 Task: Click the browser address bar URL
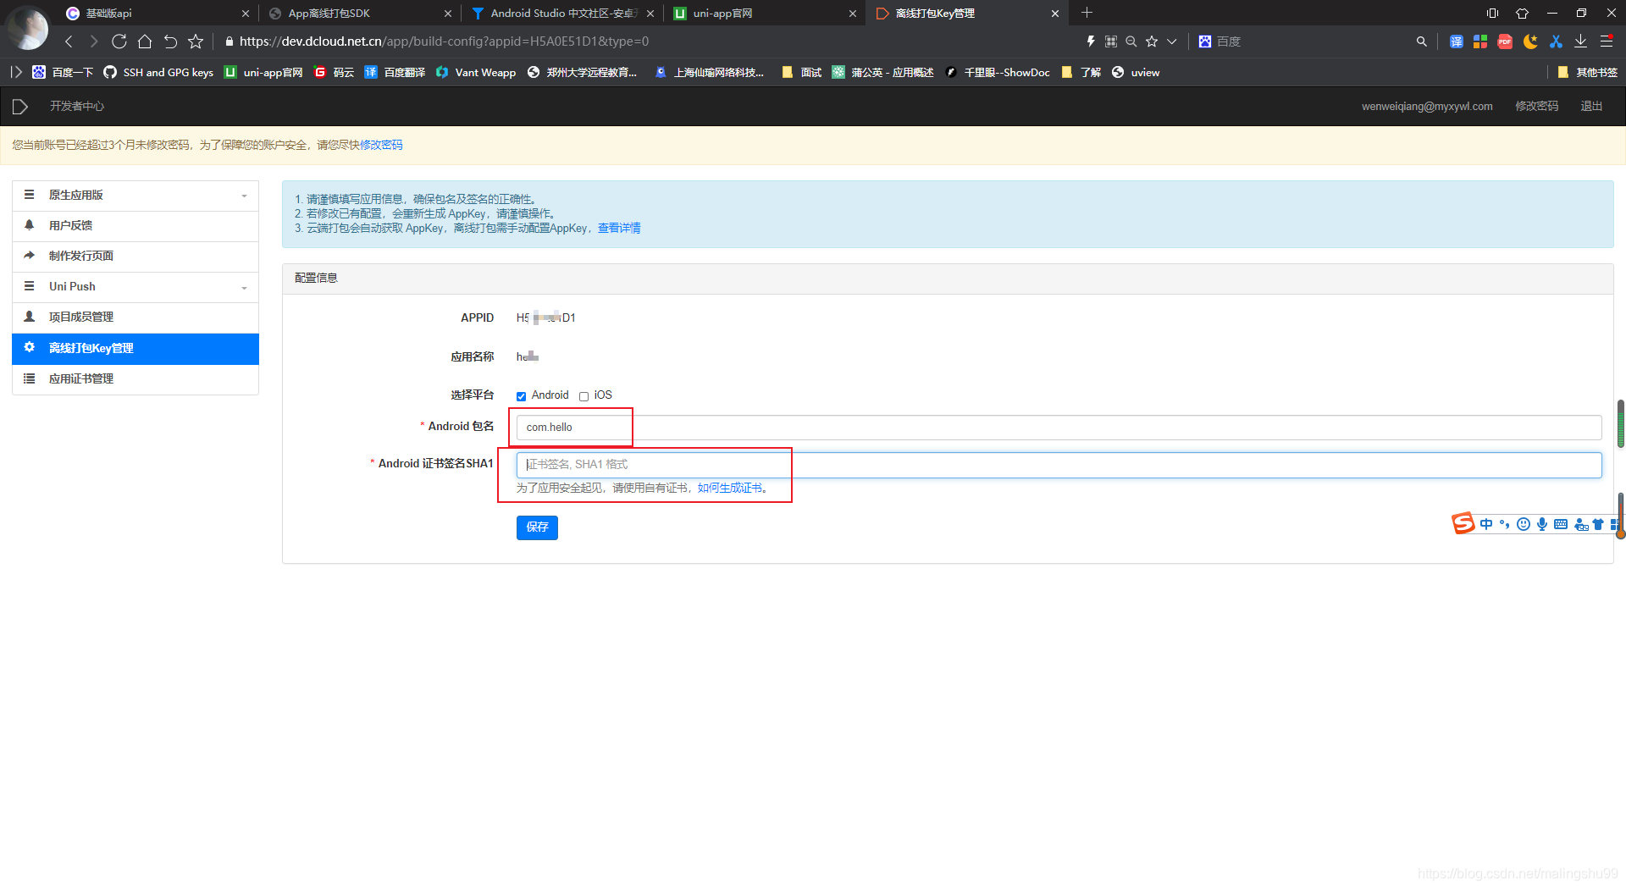point(444,41)
